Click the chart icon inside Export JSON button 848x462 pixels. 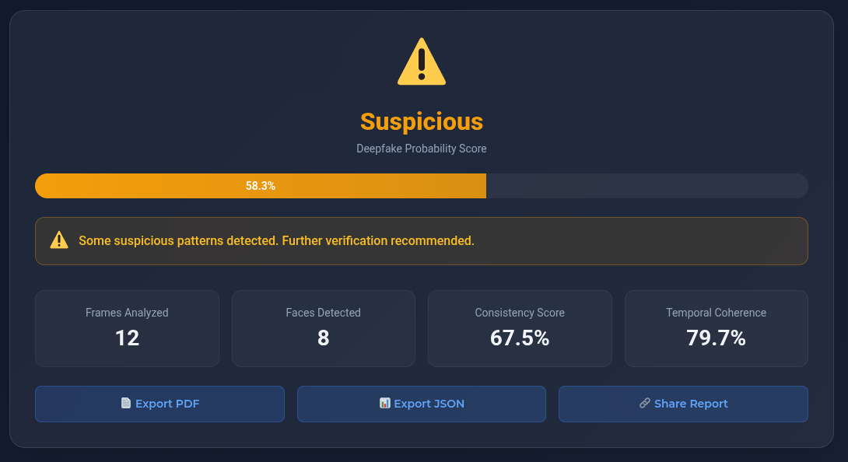click(x=385, y=403)
